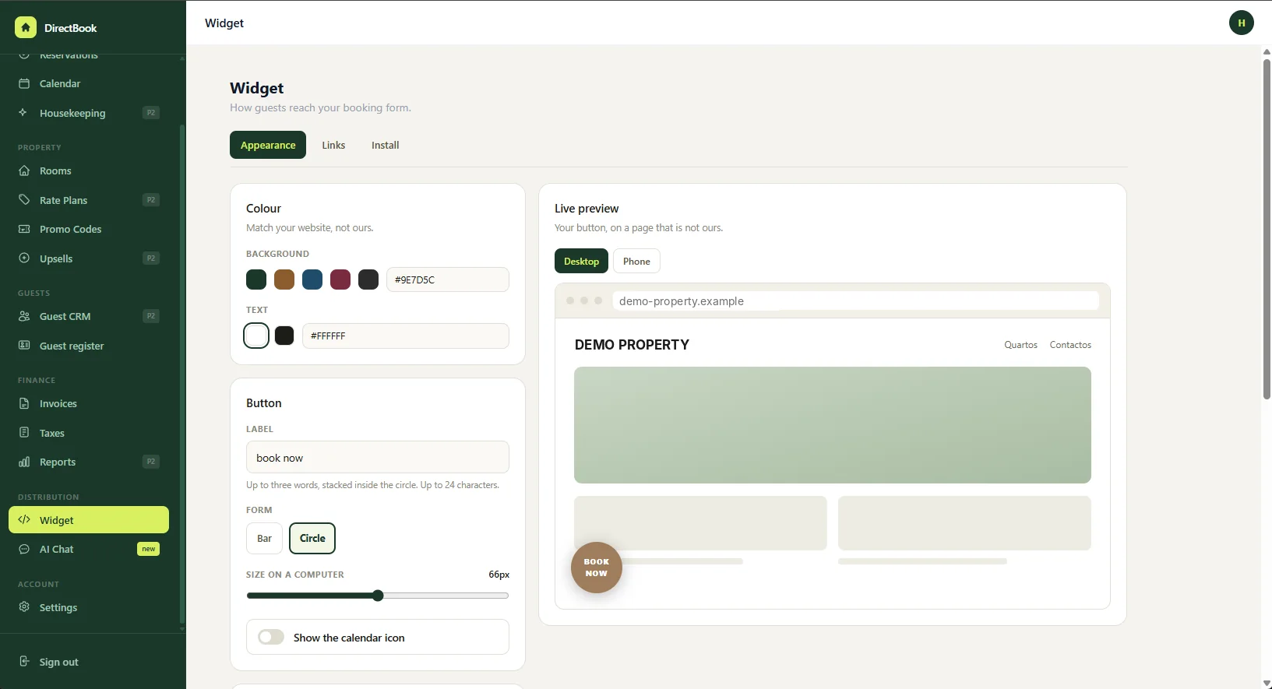The image size is (1272, 689).
Task: Click the Widget code brackets icon
Action: click(24, 520)
